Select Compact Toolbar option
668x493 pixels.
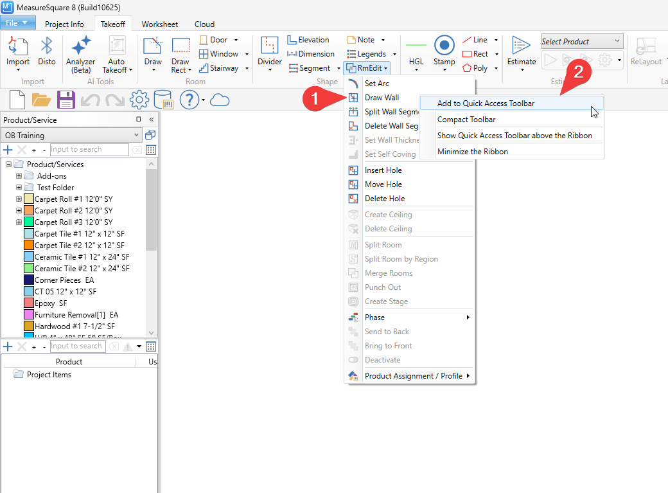click(512, 120)
